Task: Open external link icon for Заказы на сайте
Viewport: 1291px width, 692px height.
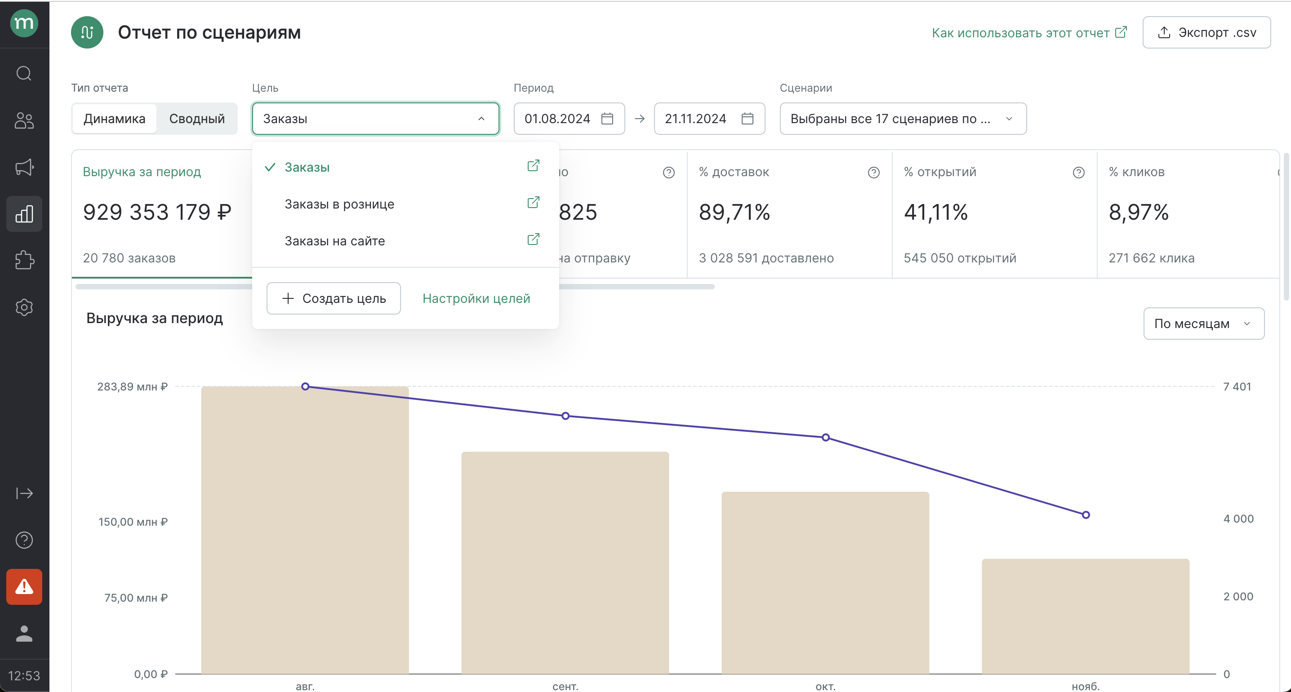Action: 533,240
